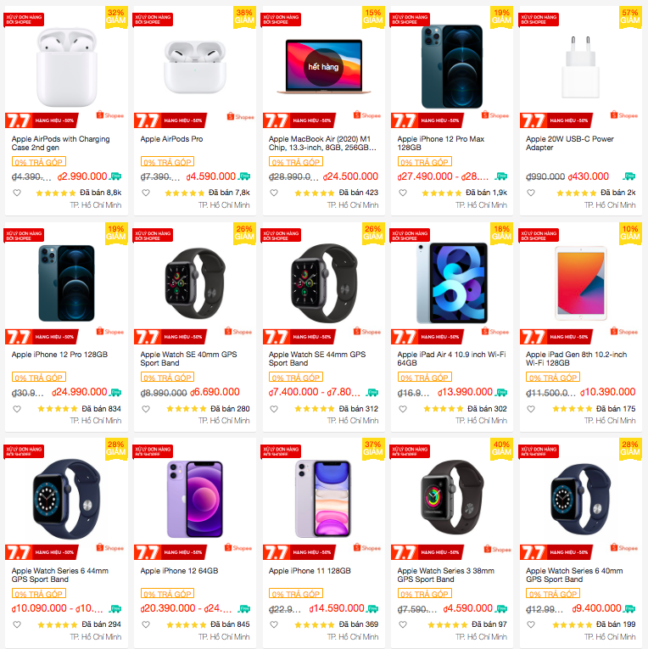Viewport: 648px width, 649px height.
Task: Click the MacBook Air product image marked hết hàng
Action: [323, 66]
